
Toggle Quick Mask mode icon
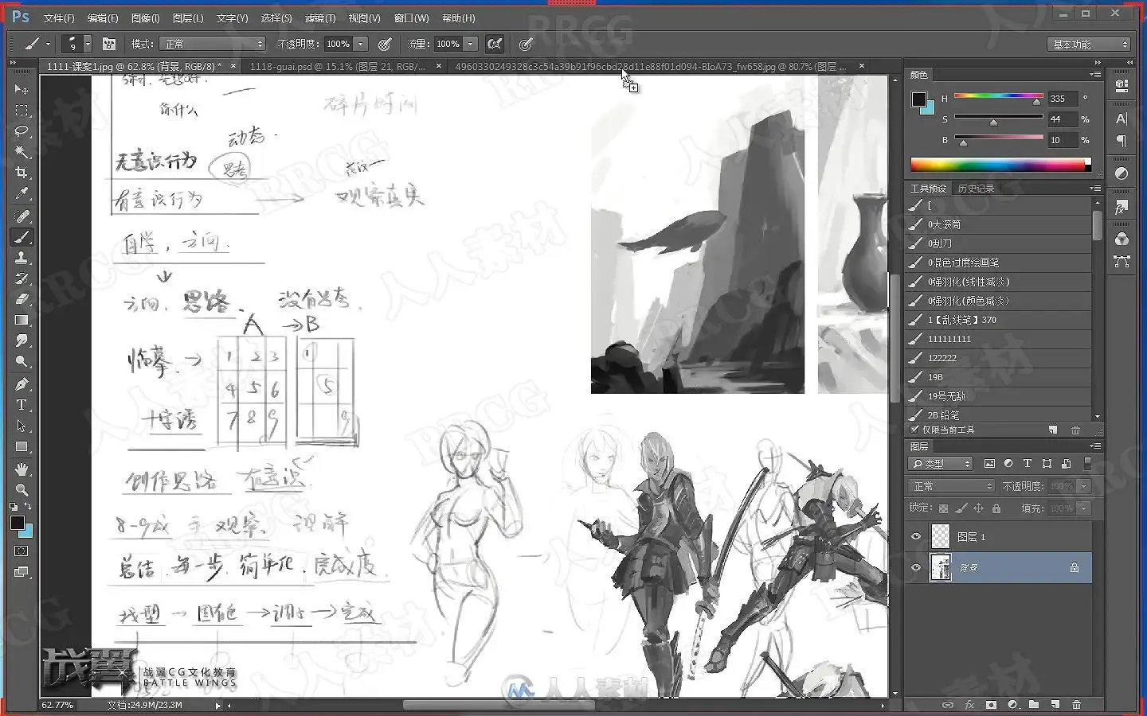(22, 551)
